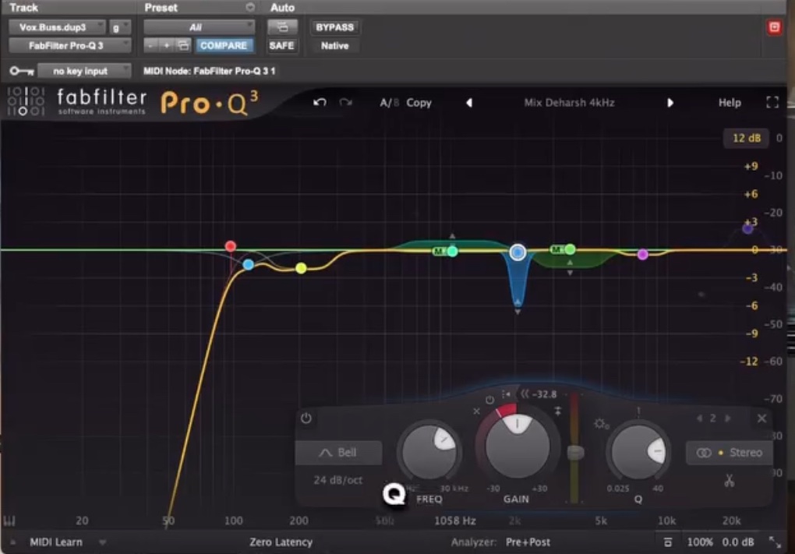Go to the next preset arrow

[670, 102]
